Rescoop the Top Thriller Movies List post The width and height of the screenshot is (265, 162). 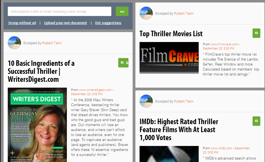click(x=256, y=33)
